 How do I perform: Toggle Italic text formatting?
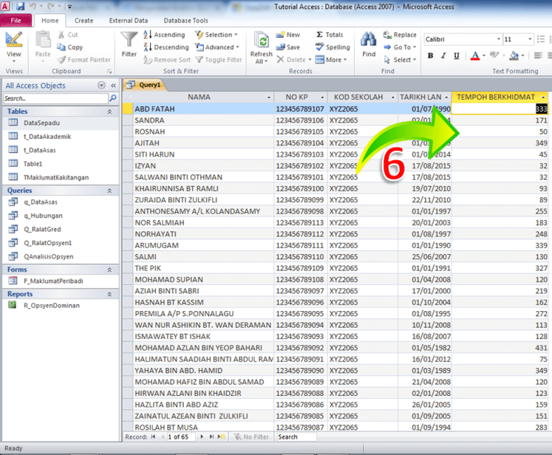click(443, 56)
